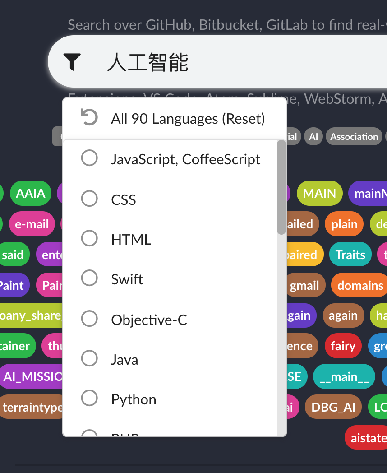Click the Association tag

(x=354, y=136)
